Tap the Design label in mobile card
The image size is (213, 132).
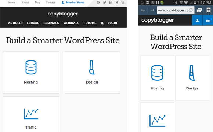192,88
